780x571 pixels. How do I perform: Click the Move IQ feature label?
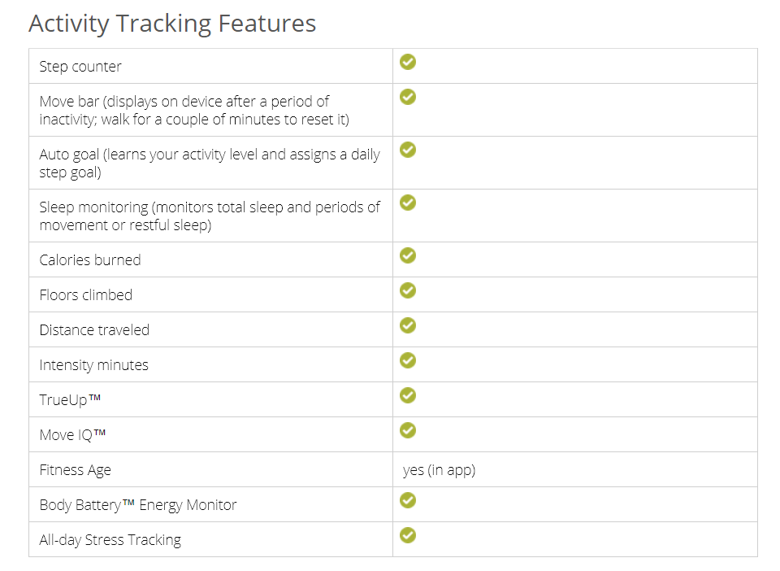[73, 435]
